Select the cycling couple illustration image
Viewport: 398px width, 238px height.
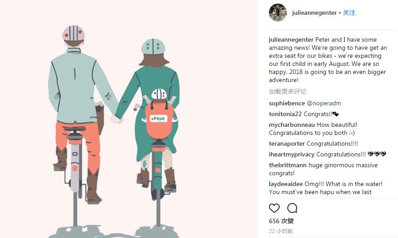pos(129,119)
